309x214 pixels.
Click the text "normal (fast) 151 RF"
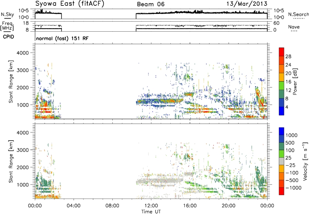pos(62,38)
